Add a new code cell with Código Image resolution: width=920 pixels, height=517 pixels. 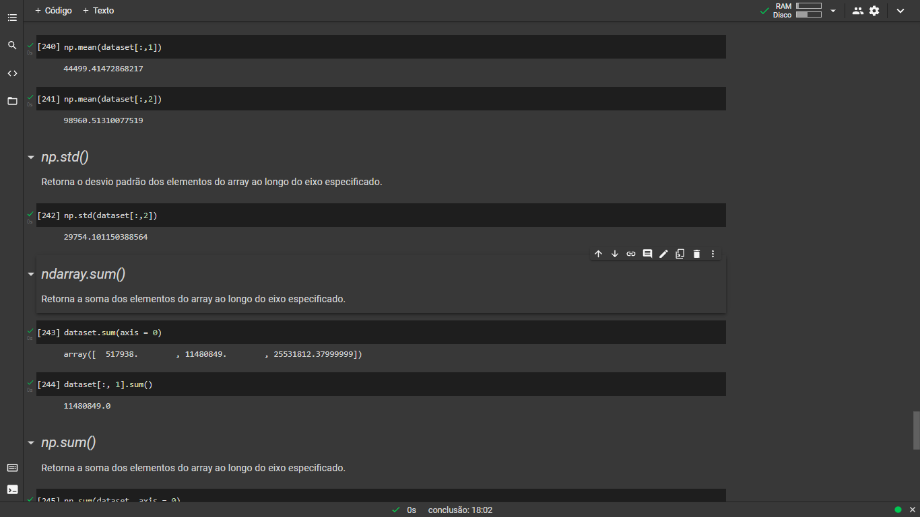53,11
